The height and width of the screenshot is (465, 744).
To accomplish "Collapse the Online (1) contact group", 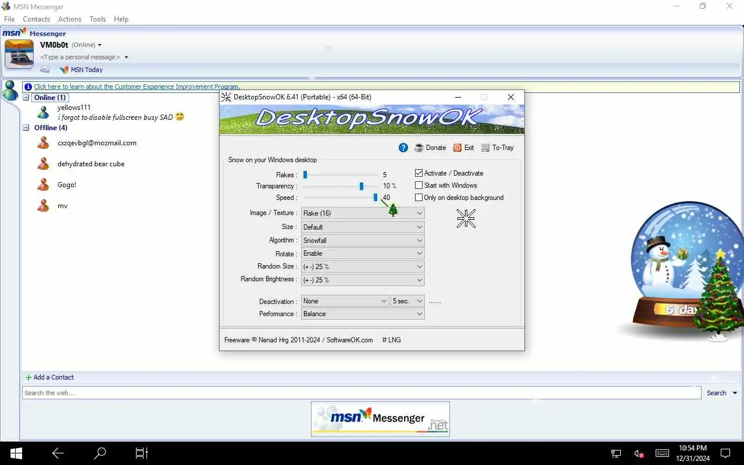I will pyautogui.click(x=26, y=98).
